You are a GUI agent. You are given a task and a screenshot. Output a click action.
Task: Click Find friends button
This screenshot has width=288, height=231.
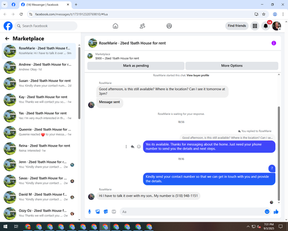[x=237, y=26]
